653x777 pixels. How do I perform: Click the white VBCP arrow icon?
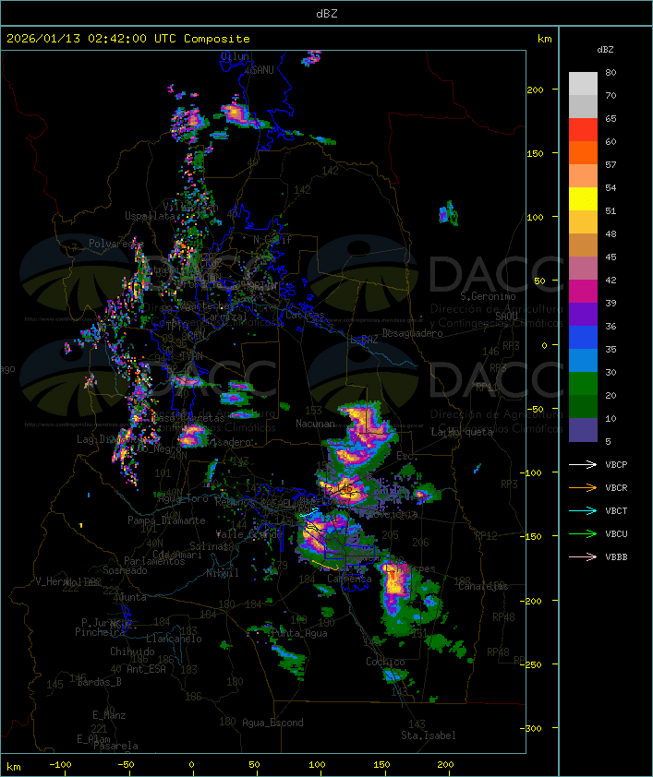pyautogui.click(x=583, y=465)
